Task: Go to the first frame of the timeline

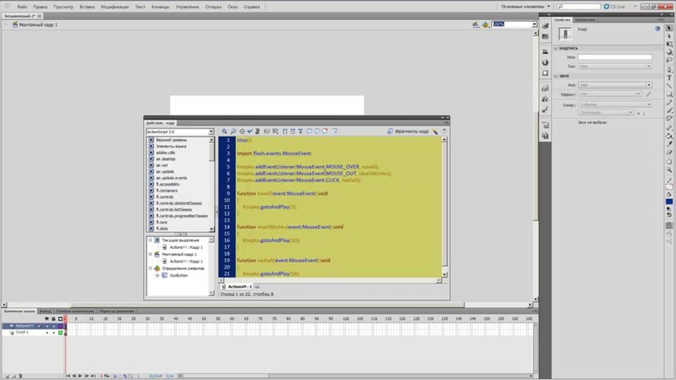Action: [68, 376]
